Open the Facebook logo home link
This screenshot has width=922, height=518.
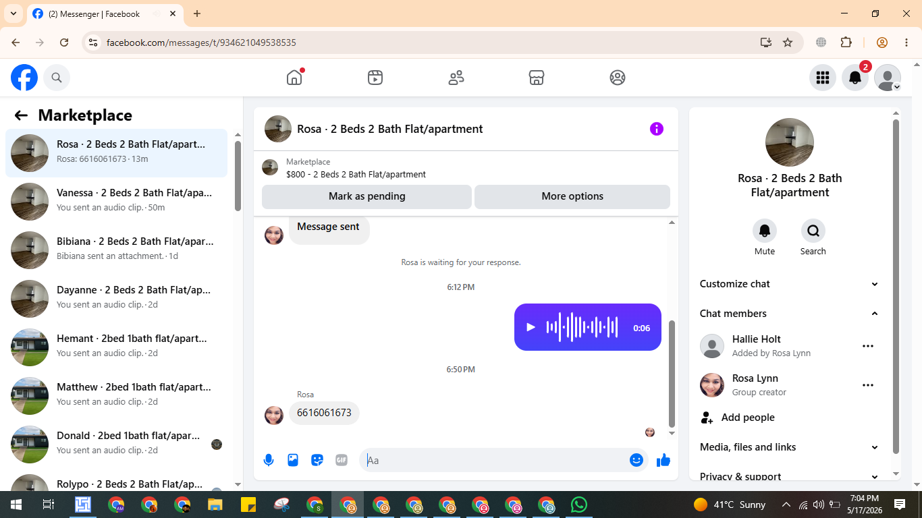[24, 78]
